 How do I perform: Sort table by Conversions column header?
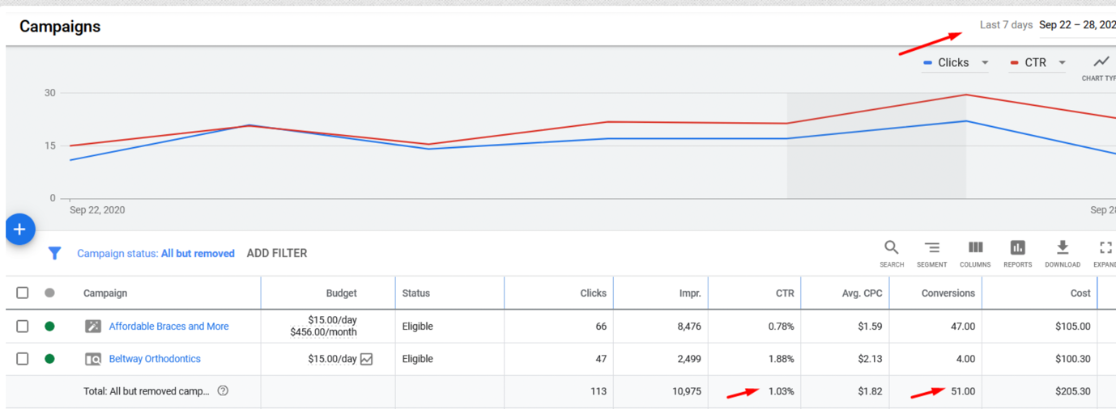[948, 293]
